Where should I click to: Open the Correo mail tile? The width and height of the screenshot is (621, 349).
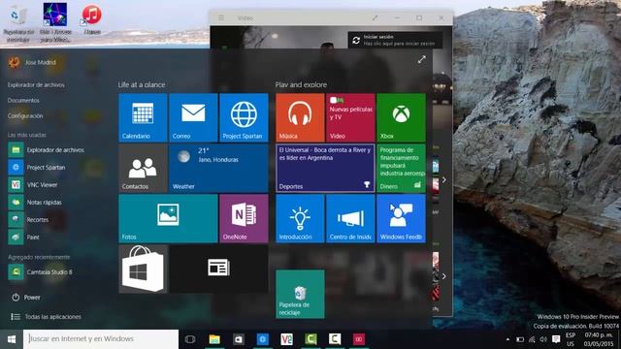coord(193,117)
